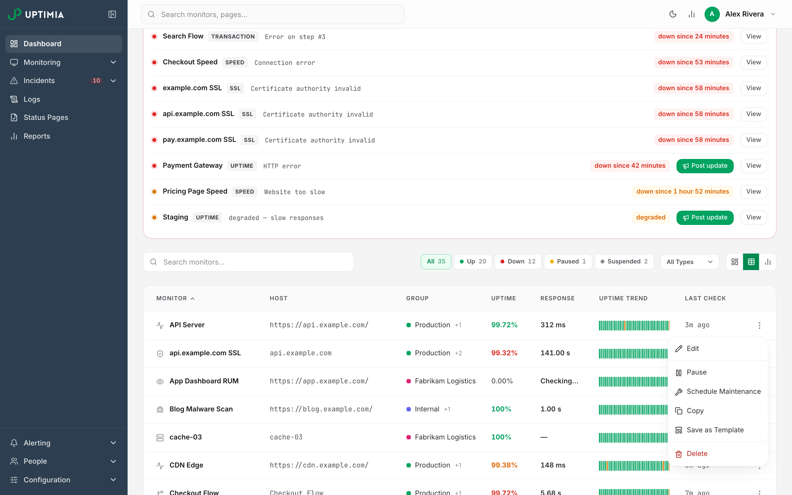
Task: Select the All 35 filter pill
Action: (436, 262)
